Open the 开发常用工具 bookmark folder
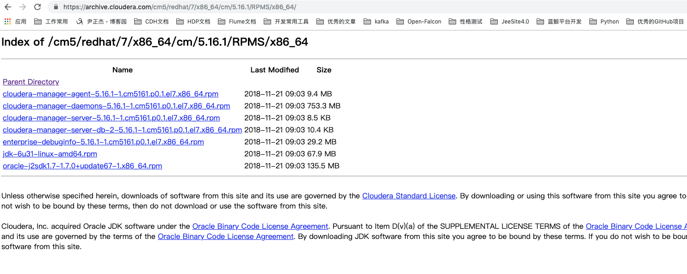This screenshot has width=687, height=274. pyautogui.click(x=286, y=21)
